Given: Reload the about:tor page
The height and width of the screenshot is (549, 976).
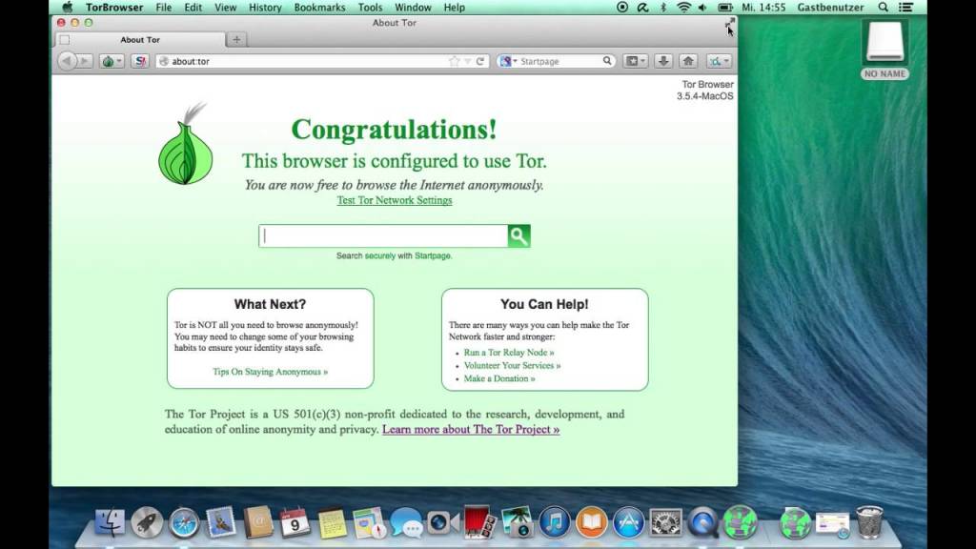Looking at the screenshot, I should (x=480, y=61).
